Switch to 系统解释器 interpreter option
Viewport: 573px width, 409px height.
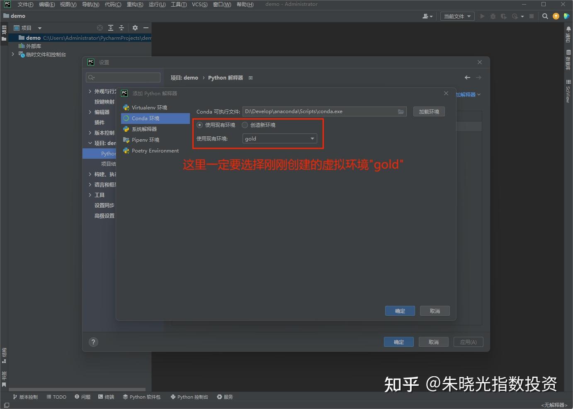(x=143, y=129)
